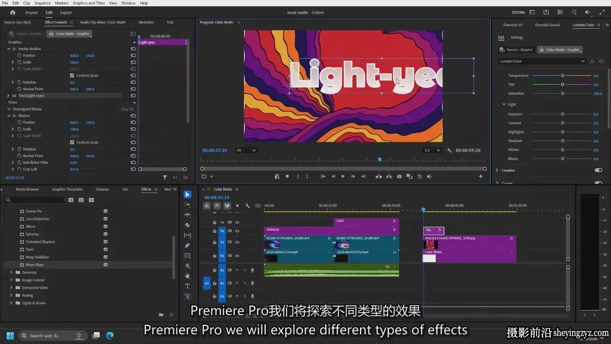Hide the V4 track using its eye icon

point(237,222)
